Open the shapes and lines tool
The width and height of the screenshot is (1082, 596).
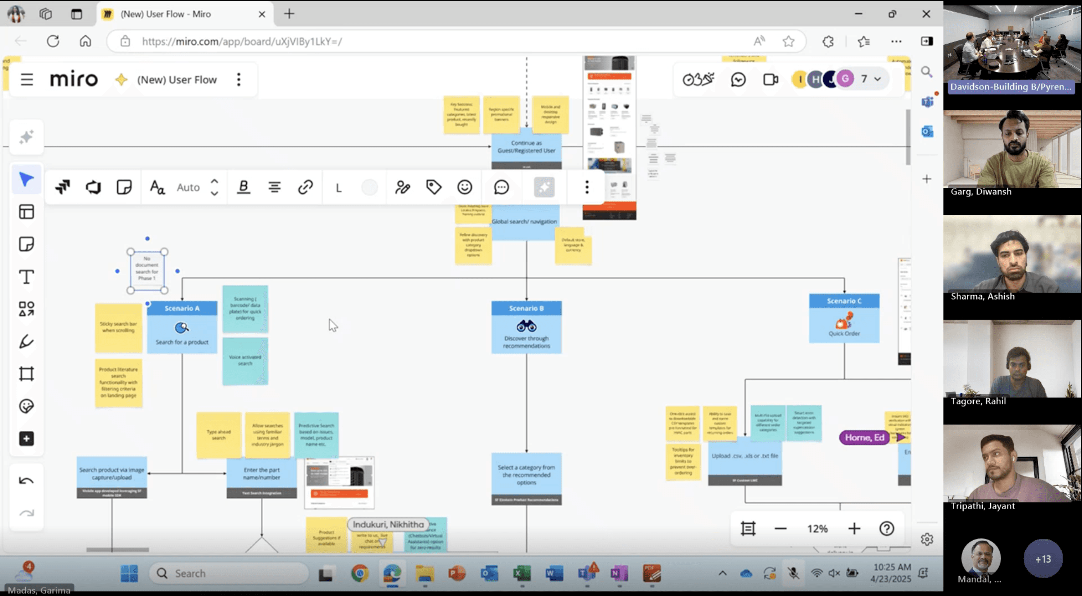point(26,309)
